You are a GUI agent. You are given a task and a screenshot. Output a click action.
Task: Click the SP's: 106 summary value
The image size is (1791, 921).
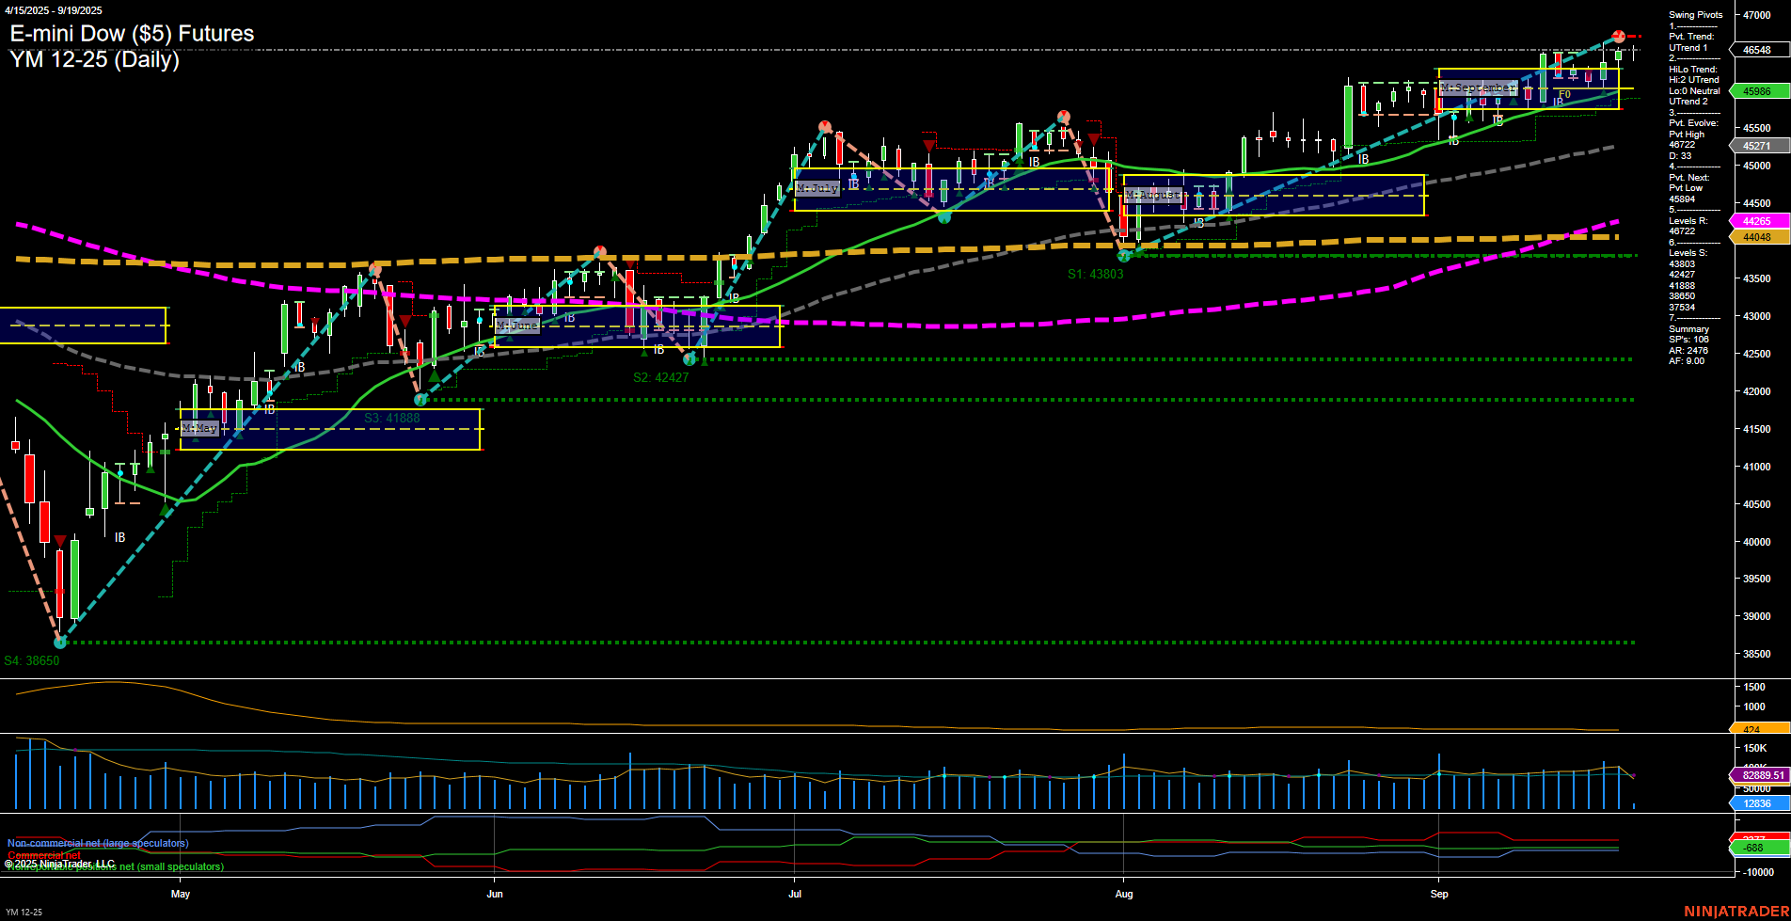tap(1688, 340)
